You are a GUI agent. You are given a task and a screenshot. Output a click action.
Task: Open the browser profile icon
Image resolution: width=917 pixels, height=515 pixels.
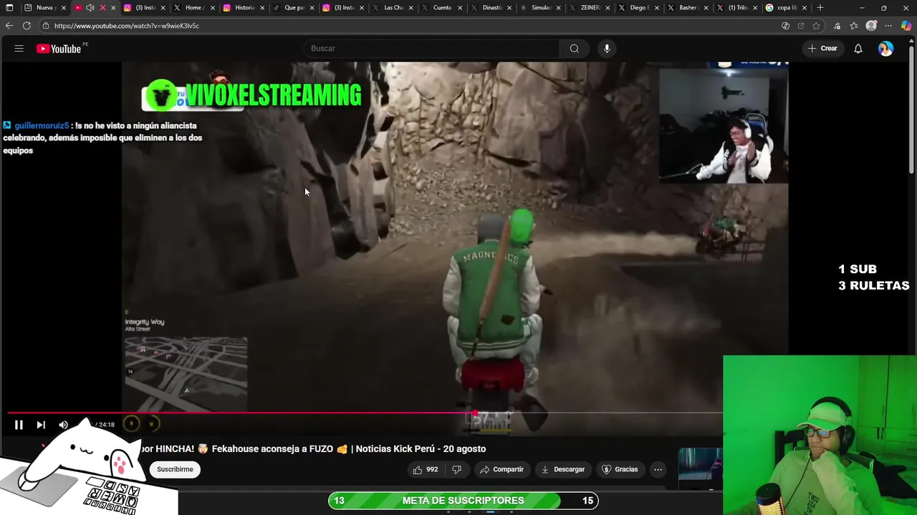[x=871, y=26]
